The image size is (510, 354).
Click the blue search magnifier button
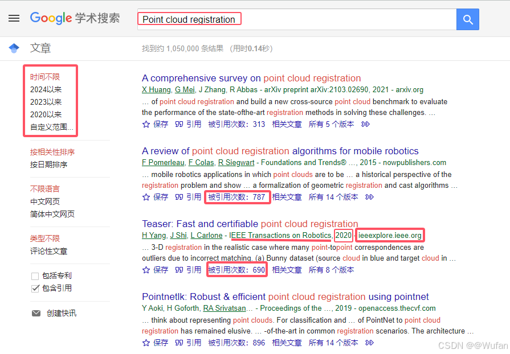click(468, 19)
